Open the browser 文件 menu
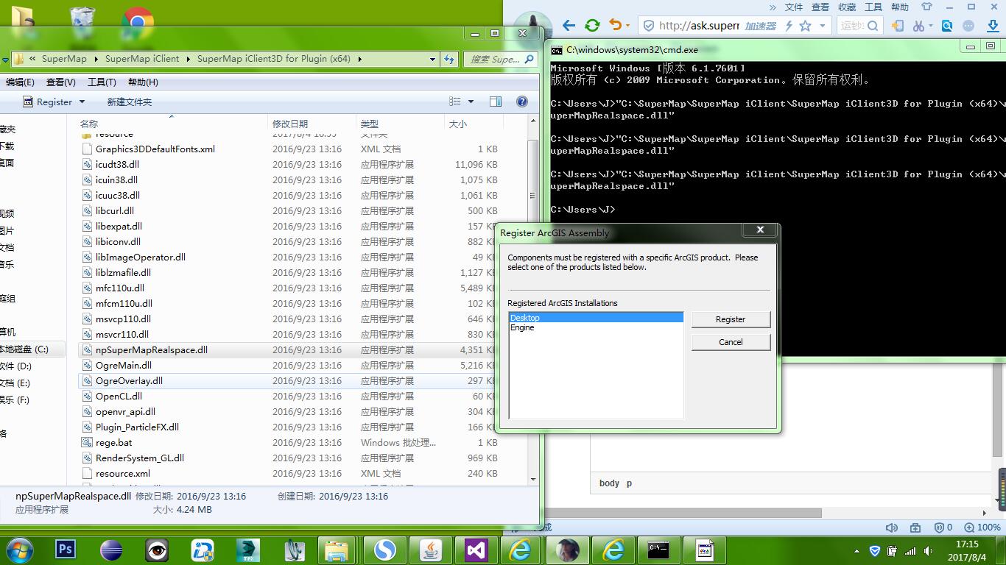Viewport: 1006px width, 565px height. (x=794, y=7)
